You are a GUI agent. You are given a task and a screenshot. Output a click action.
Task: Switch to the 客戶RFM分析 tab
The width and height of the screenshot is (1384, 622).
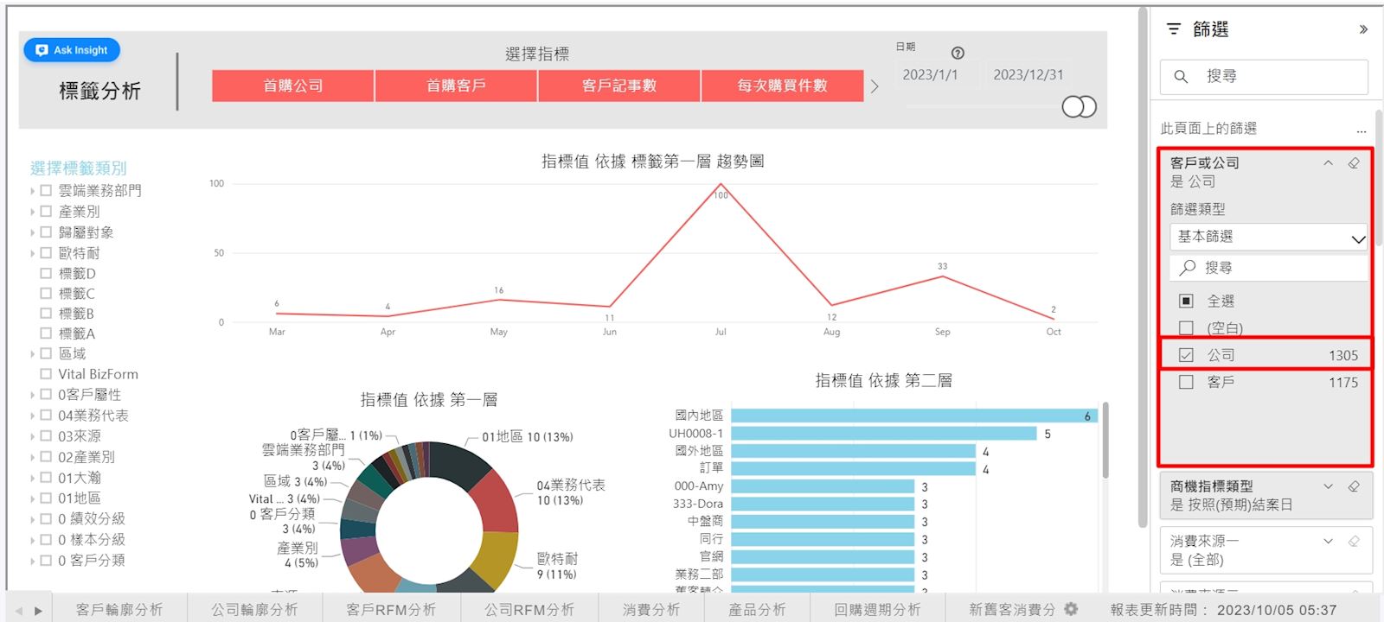click(x=391, y=610)
